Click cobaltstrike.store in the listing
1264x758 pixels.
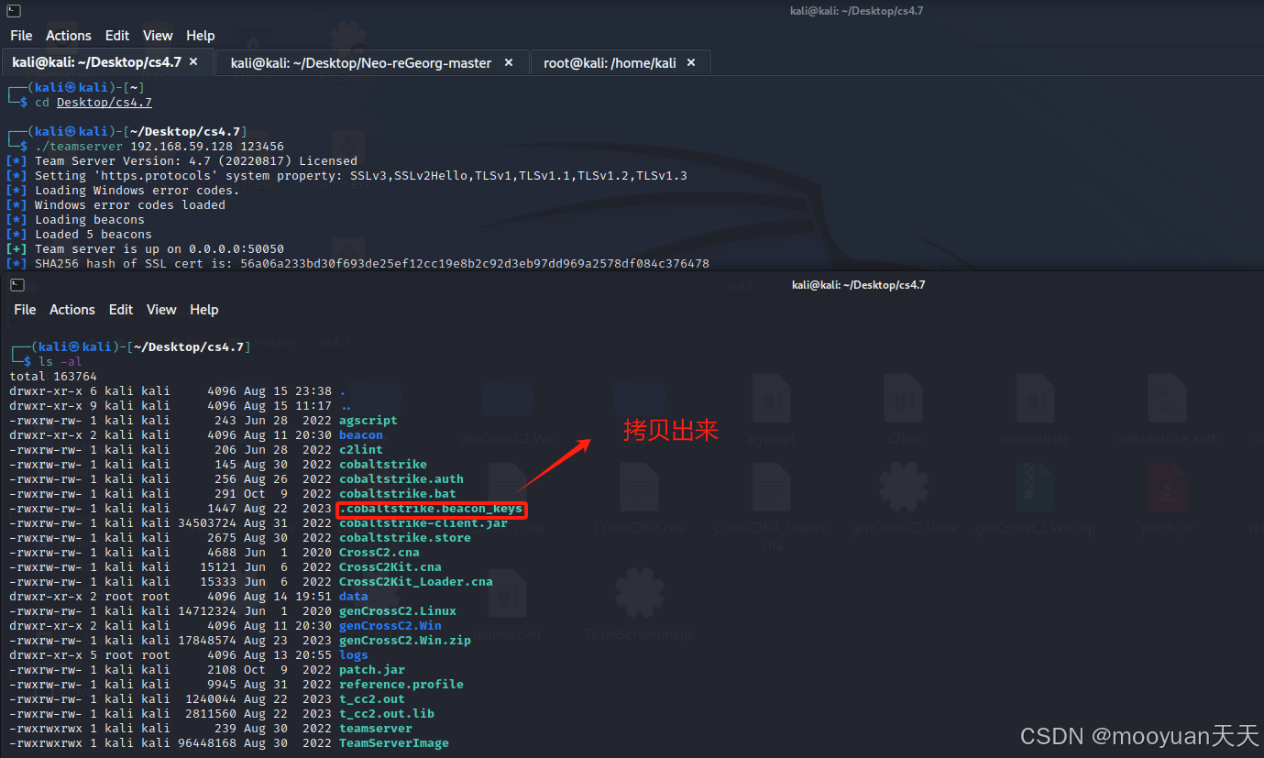tap(405, 538)
